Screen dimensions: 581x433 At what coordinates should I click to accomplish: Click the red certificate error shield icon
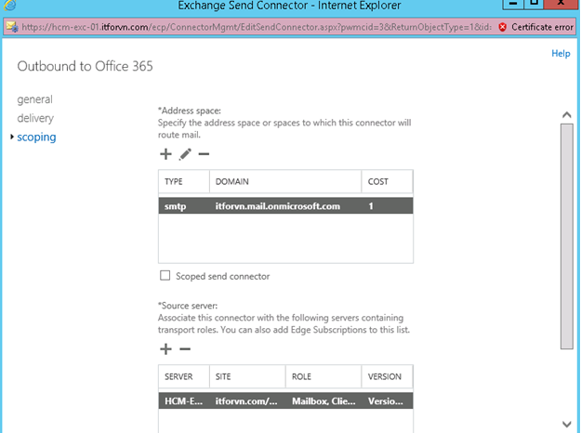(x=502, y=27)
